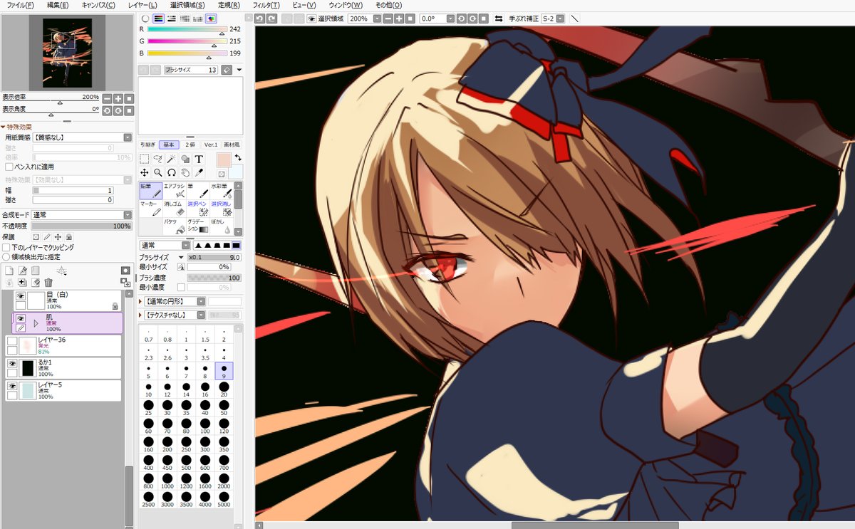Viewport: 855px width, 529px height.
Task: Hide the 肌 layer
Action: [21, 318]
